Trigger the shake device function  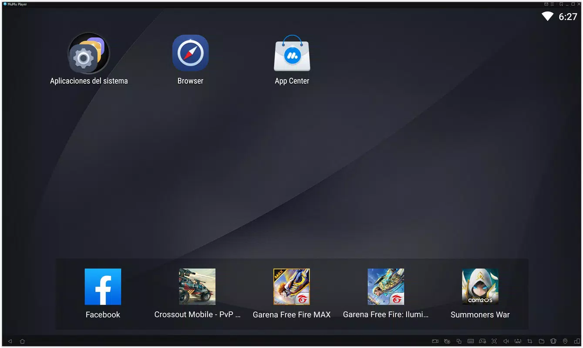pyautogui.click(x=553, y=341)
